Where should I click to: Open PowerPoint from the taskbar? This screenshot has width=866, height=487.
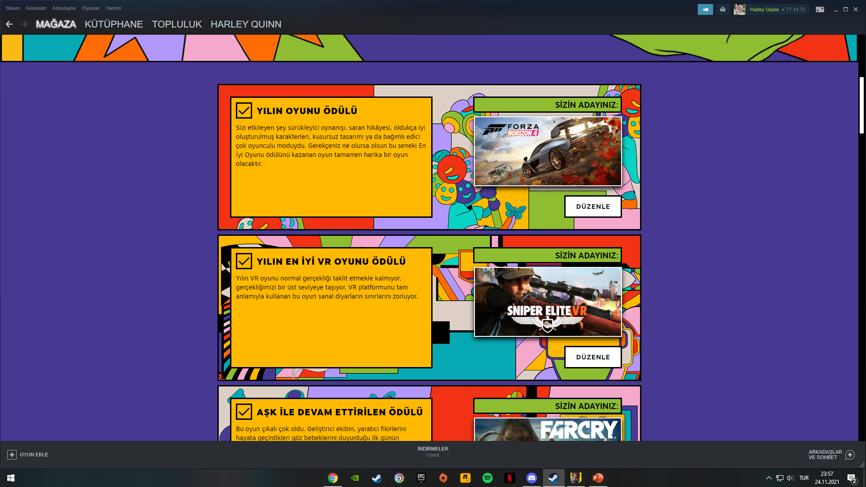click(x=598, y=478)
